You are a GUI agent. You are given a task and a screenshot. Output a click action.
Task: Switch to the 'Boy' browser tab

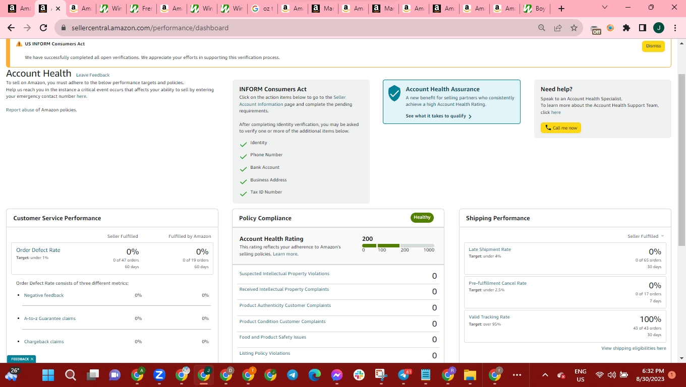coord(534,9)
